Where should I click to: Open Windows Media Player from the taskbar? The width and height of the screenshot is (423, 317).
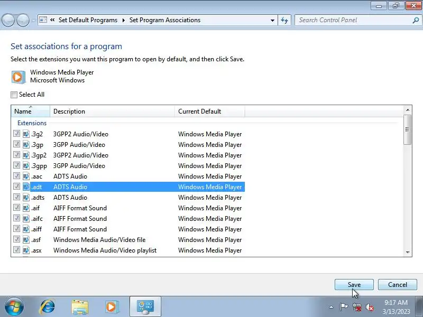112,307
